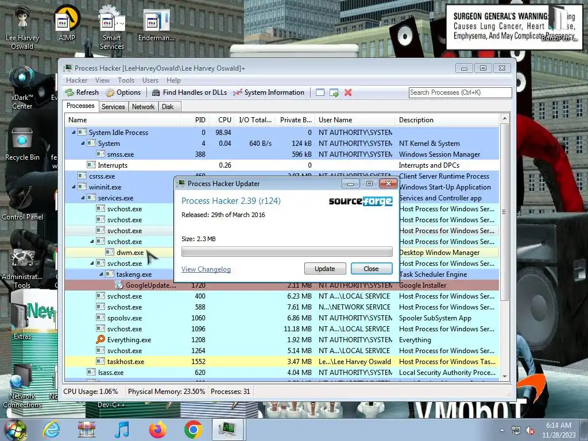
Task: Select the spoolsv.exe process row
Action: [282, 318]
